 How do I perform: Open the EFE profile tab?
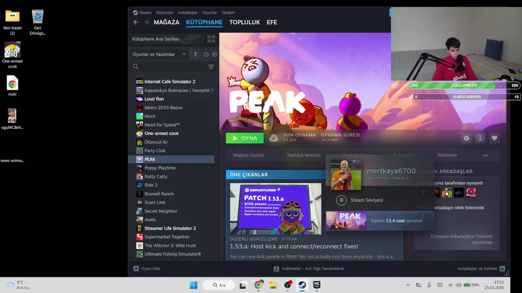272,22
